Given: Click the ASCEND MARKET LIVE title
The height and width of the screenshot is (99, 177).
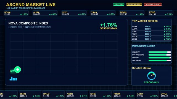Looking at the screenshot, I should pyautogui.click(x=31, y=5).
